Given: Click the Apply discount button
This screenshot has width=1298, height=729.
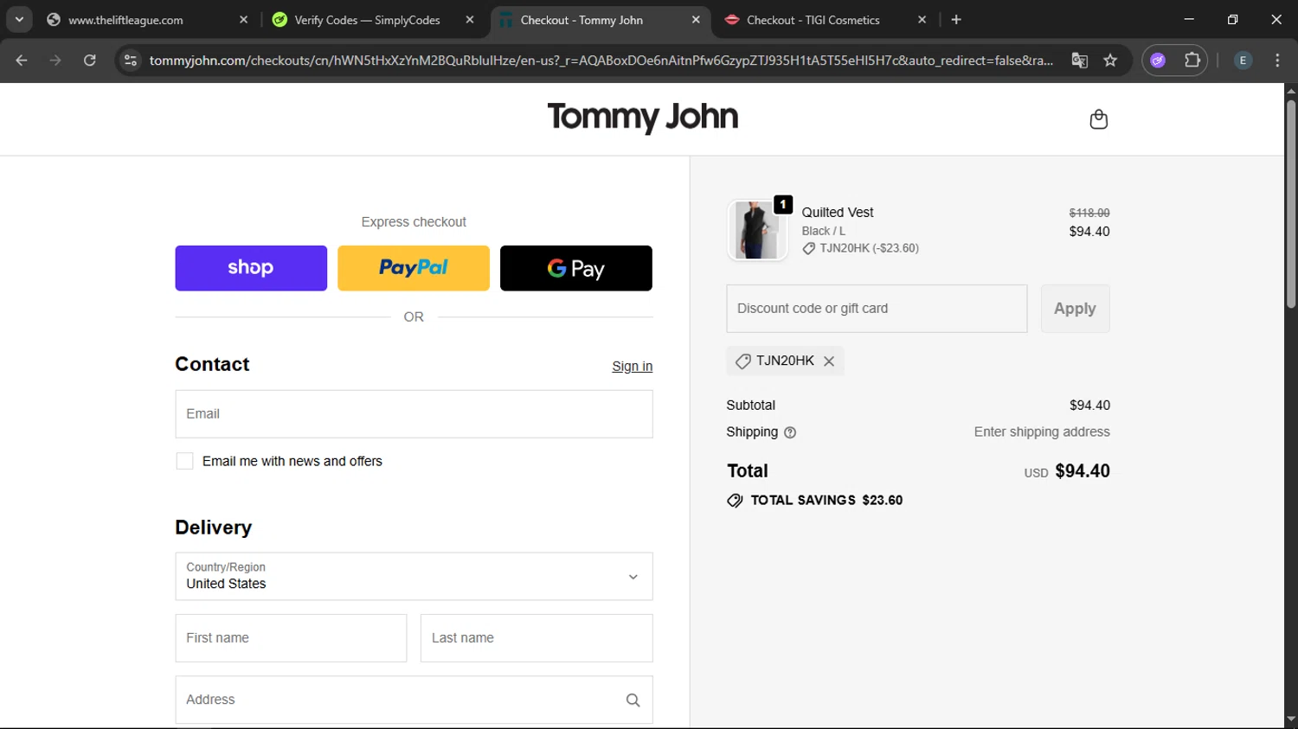Looking at the screenshot, I should point(1075,309).
